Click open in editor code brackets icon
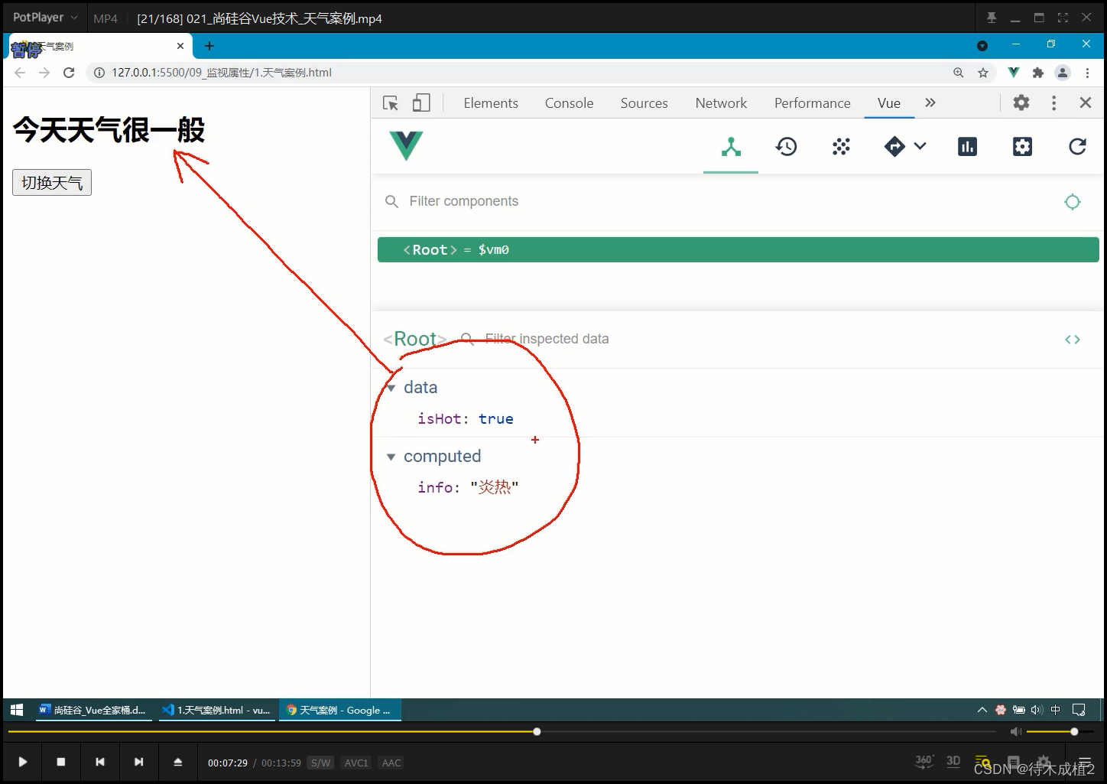Viewport: 1107px width, 784px height. coord(1073,339)
